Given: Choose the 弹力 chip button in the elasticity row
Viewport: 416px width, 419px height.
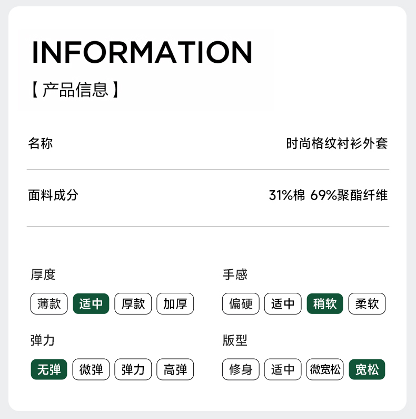Looking at the screenshot, I should click(133, 369).
